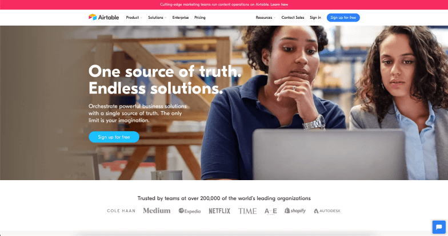The image size is (448, 236).
Task: Open the Enterprise page
Action: (x=181, y=17)
